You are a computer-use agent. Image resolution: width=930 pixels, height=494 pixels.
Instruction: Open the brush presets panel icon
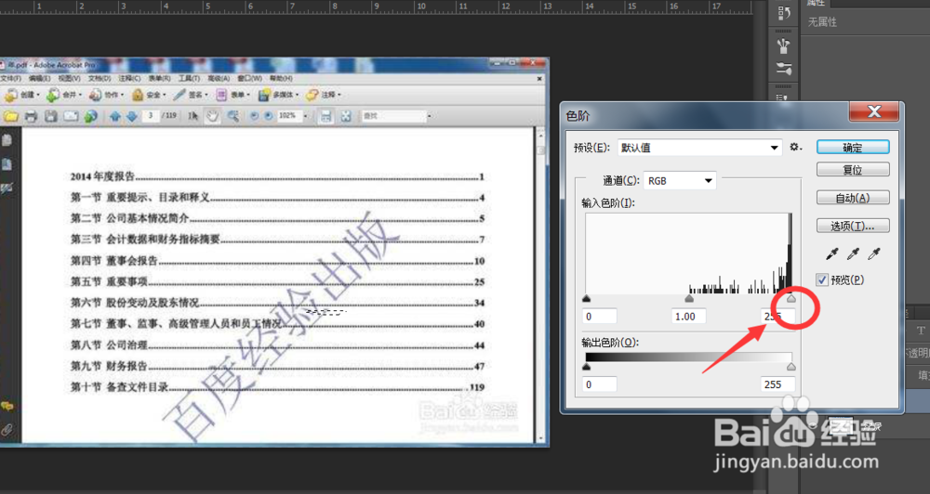click(783, 45)
